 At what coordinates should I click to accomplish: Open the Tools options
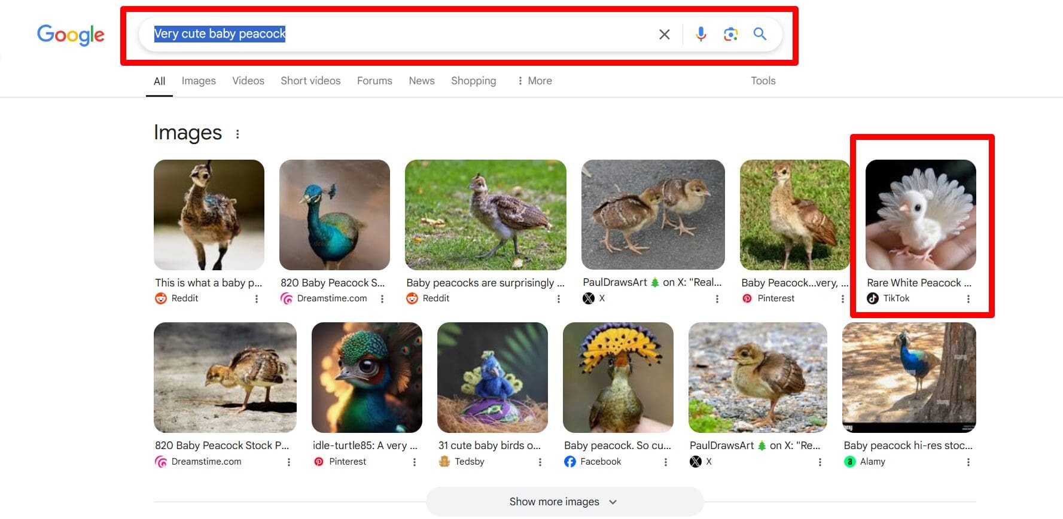point(763,81)
